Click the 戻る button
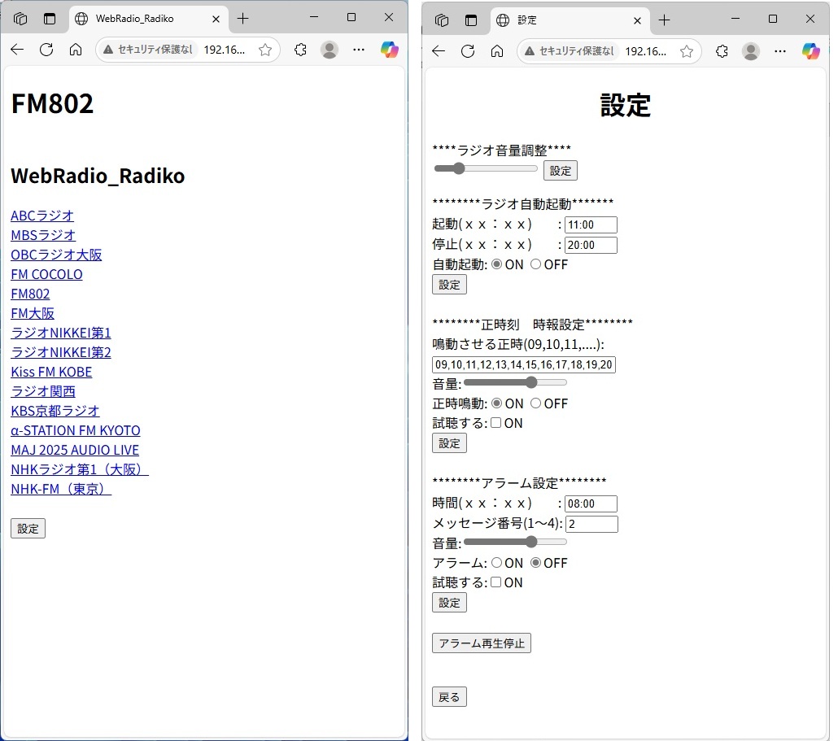The height and width of the screenshot is (741, 838). coord(449,697)
